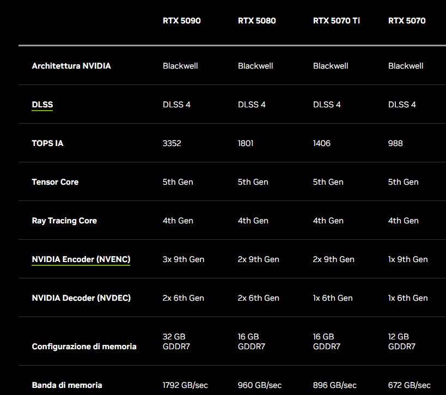Viewport: 446px width, 395px height.
Task: Click the Tensor Core row label
Action: [x=55, y=182]
